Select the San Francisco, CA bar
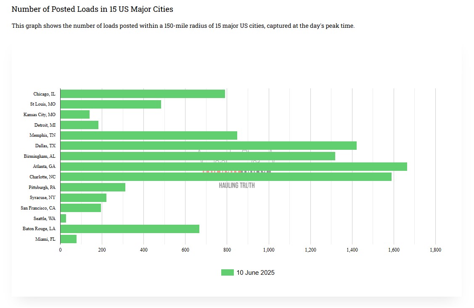474x308 pixels. tap(81, 208)
